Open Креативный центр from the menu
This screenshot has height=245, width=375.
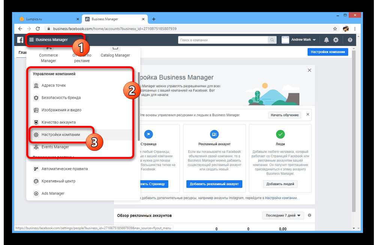pos(58,181)
